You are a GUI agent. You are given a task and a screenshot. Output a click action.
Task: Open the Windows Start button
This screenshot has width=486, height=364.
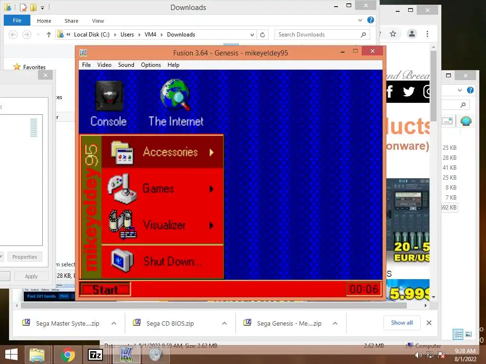point(11,355)
